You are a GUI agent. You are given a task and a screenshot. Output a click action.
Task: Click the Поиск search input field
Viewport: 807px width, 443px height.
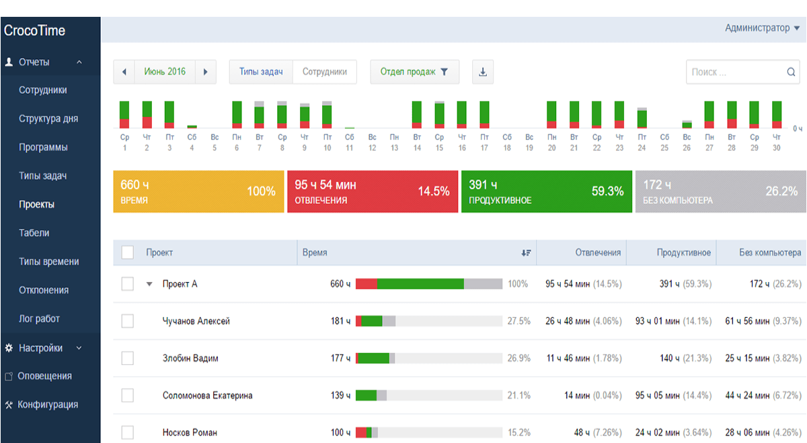tap(736, 72)
